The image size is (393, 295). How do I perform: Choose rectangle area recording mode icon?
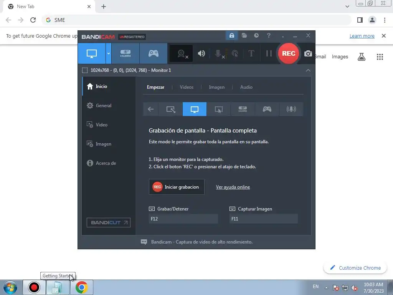click(x=171, y=109)
